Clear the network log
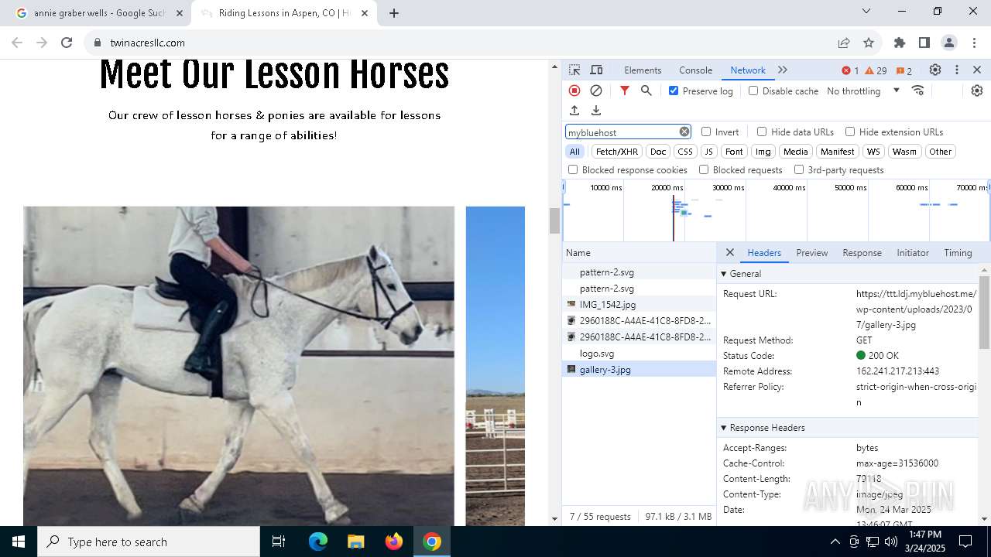Viewport: 991px width, 557px height. click(x=596, y=91)
